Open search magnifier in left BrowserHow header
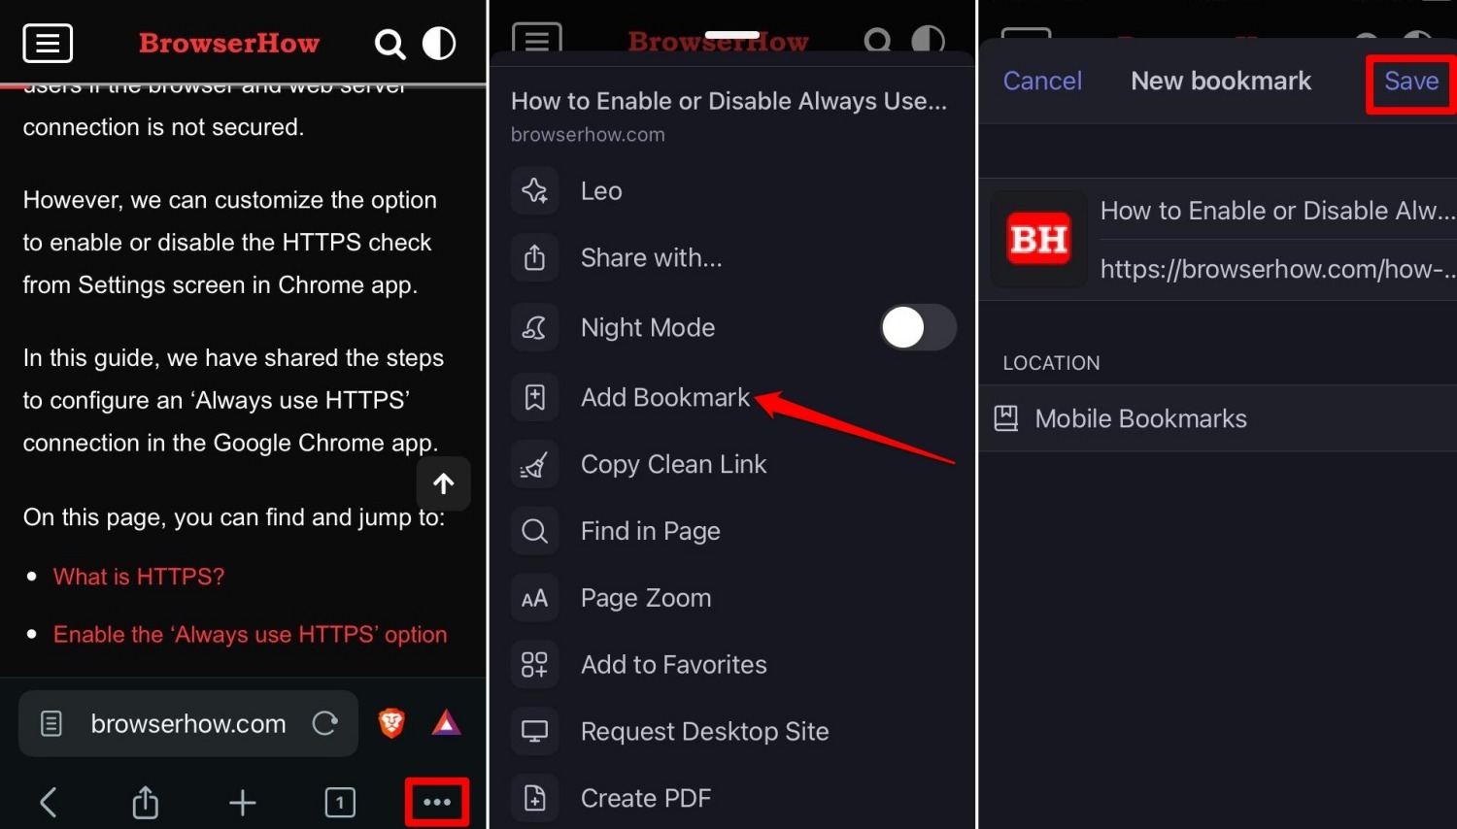Viewport: 1457px width, 829px height. 390,44
